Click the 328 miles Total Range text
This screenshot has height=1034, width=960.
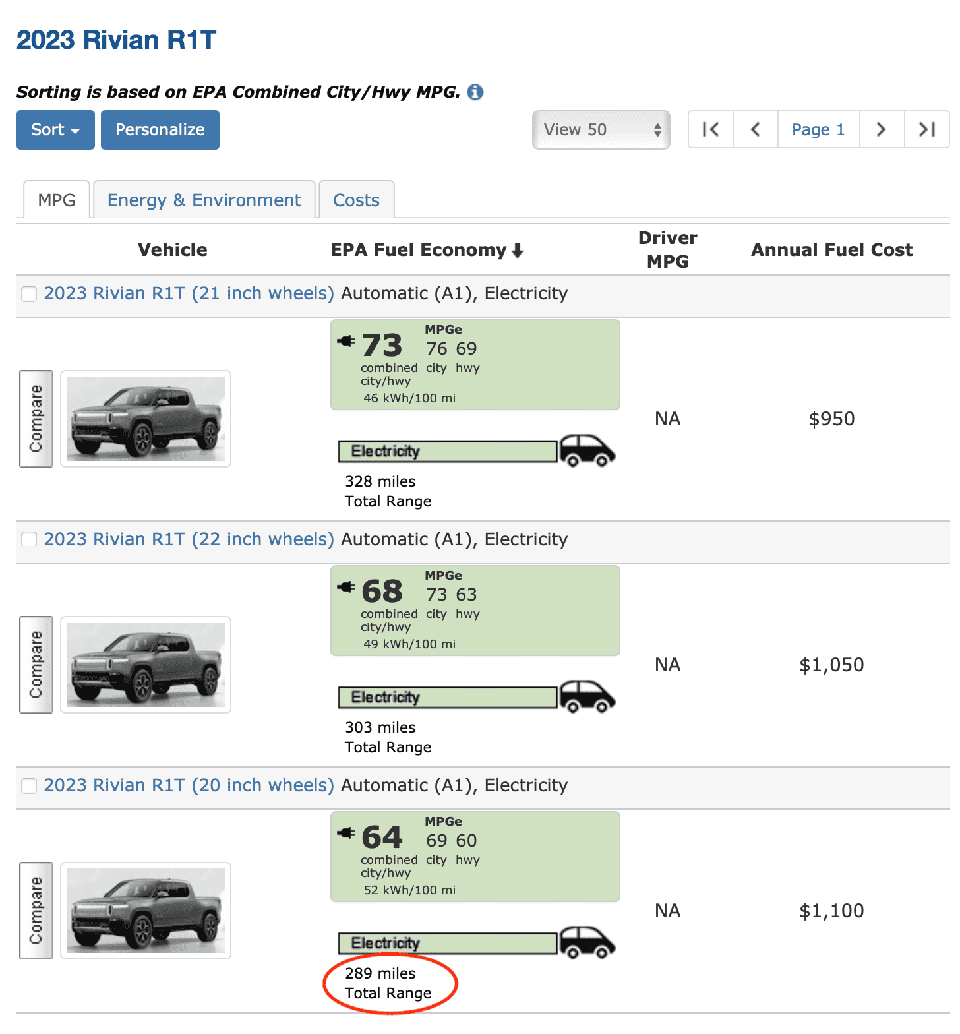point(388,491)
